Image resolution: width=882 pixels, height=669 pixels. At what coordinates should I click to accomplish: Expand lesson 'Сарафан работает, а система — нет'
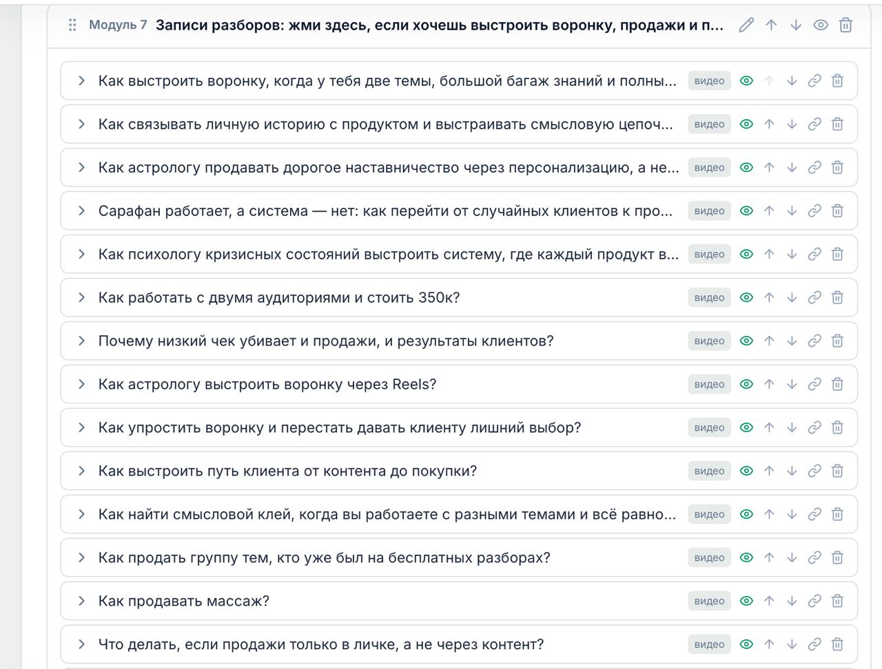click(x=81, y=211)
